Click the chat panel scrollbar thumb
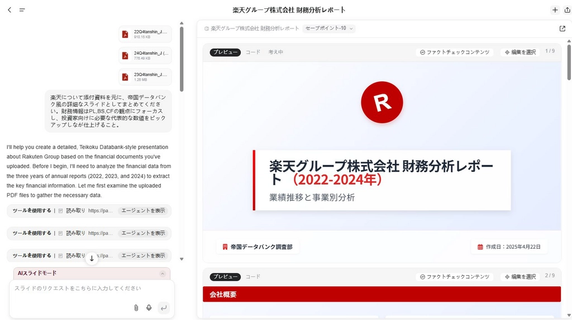This screenshot has height=320, width=572. click(182, 59)
